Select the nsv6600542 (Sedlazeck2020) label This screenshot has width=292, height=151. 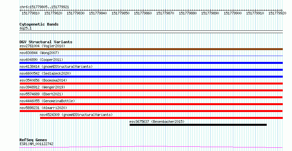tap(45, 73)
